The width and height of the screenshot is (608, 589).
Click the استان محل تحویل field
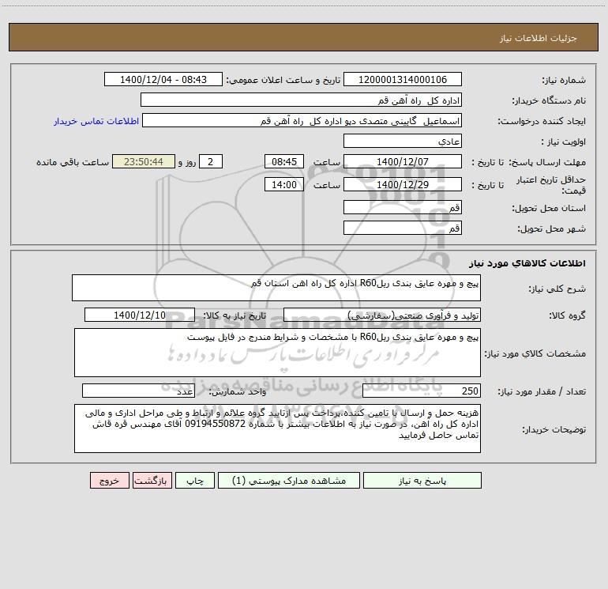403,207
